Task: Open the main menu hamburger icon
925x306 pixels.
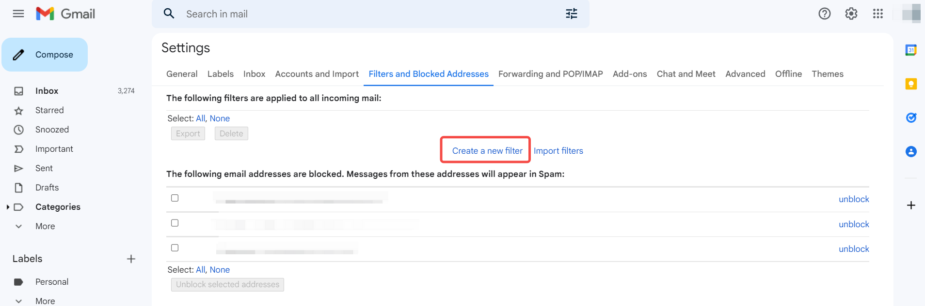Action: tap(18, 14)
